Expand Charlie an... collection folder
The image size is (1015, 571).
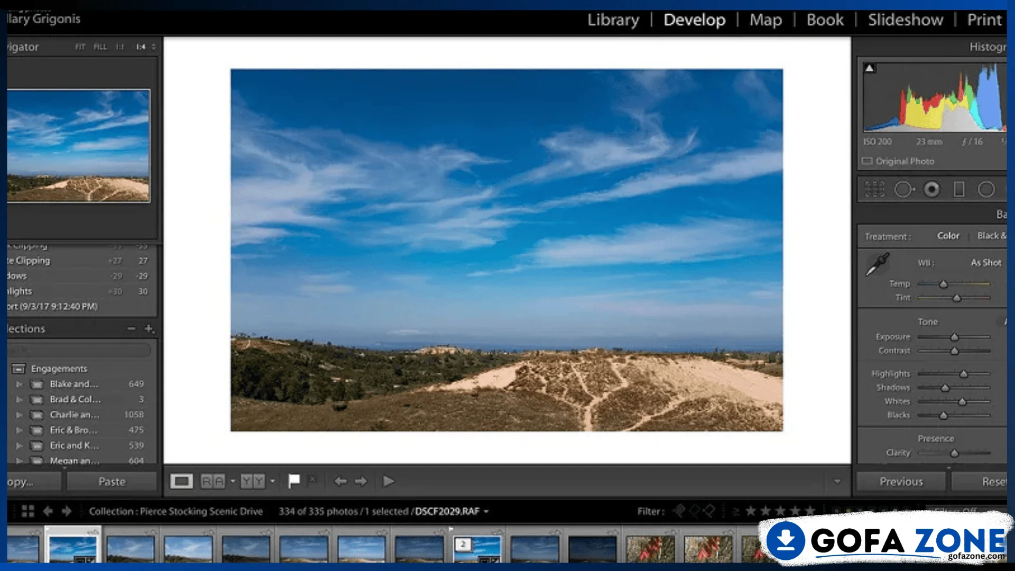click(x=19, y=415)
